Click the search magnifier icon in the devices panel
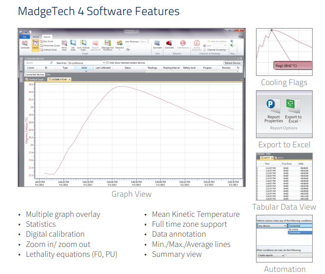The image size is (325, 274). [52, 63]
